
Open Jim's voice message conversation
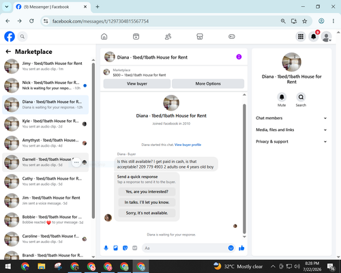pyautogui.click(x=46, y=201)
